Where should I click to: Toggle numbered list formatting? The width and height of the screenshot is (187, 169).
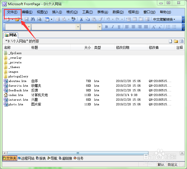click(168, 27)
